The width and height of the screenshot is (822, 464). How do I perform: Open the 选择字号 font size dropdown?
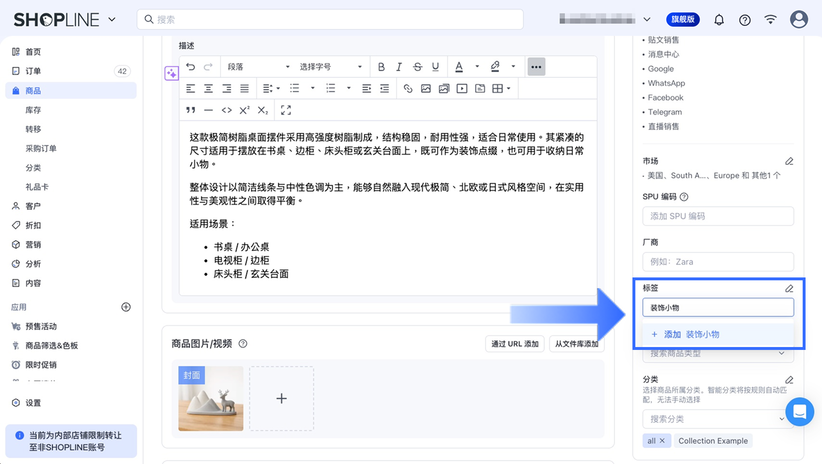pos(331,67)
